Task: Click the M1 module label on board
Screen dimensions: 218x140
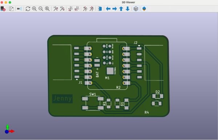Action: [107, 78]
